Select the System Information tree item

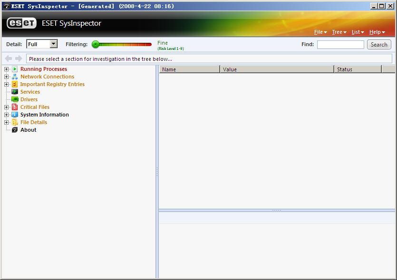pos(45,115)
